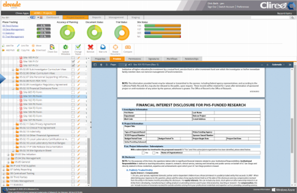This screenshot has width=297, height=193.
Task: Click the page number field in preview
Action: 123,65
